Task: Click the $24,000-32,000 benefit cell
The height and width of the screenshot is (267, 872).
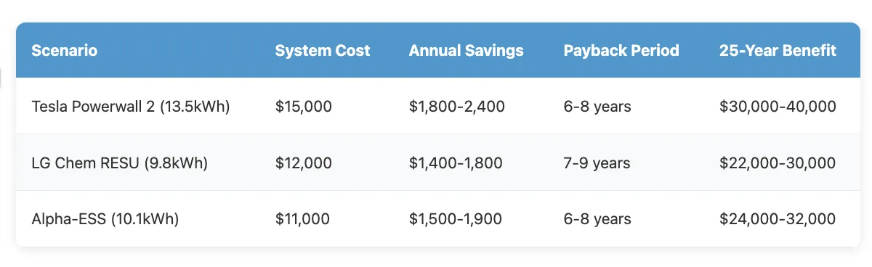Action: 778,219
